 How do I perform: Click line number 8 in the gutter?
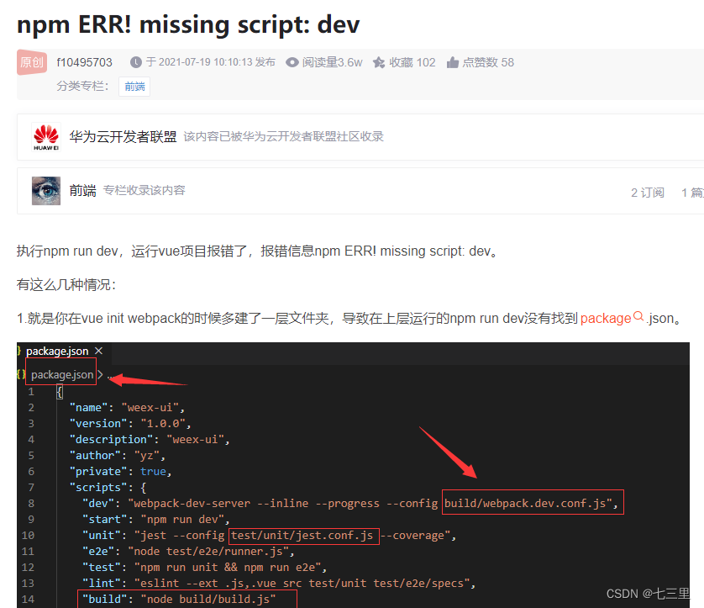[31, 503]
